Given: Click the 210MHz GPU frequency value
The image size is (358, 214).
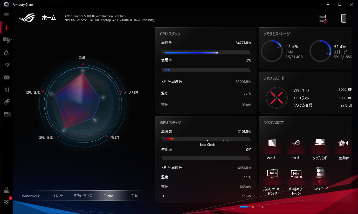Looking at the screenshot, I should (x=244, y=132).
